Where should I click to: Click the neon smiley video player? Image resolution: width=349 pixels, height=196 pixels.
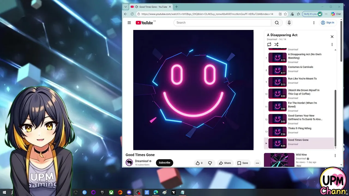[x=193, y=90]
